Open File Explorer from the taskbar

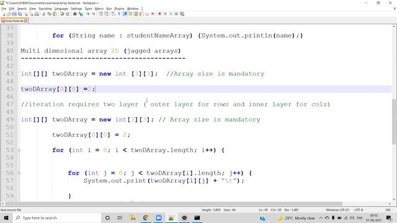[133, 217]
